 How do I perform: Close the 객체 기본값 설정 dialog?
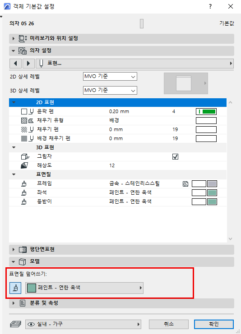231,6
